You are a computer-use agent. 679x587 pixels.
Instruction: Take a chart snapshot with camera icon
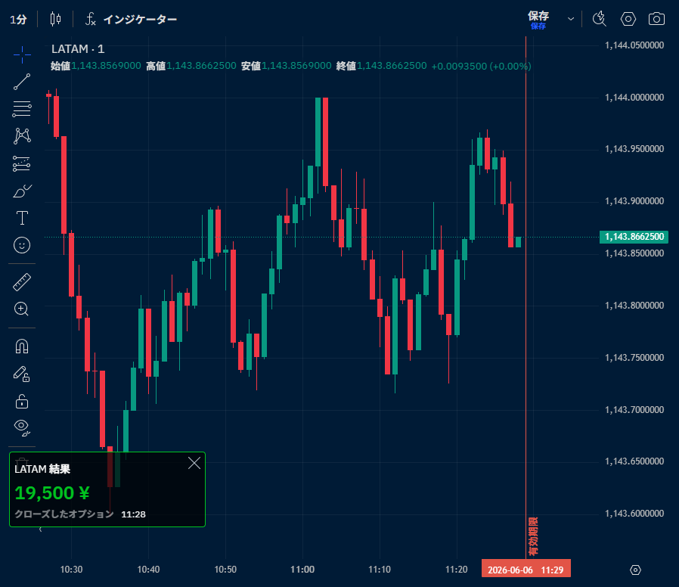[x=656, y=19]
